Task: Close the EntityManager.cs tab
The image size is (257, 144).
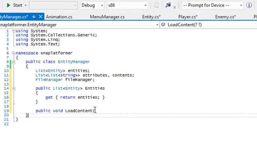Action: [x=41, y=16]
